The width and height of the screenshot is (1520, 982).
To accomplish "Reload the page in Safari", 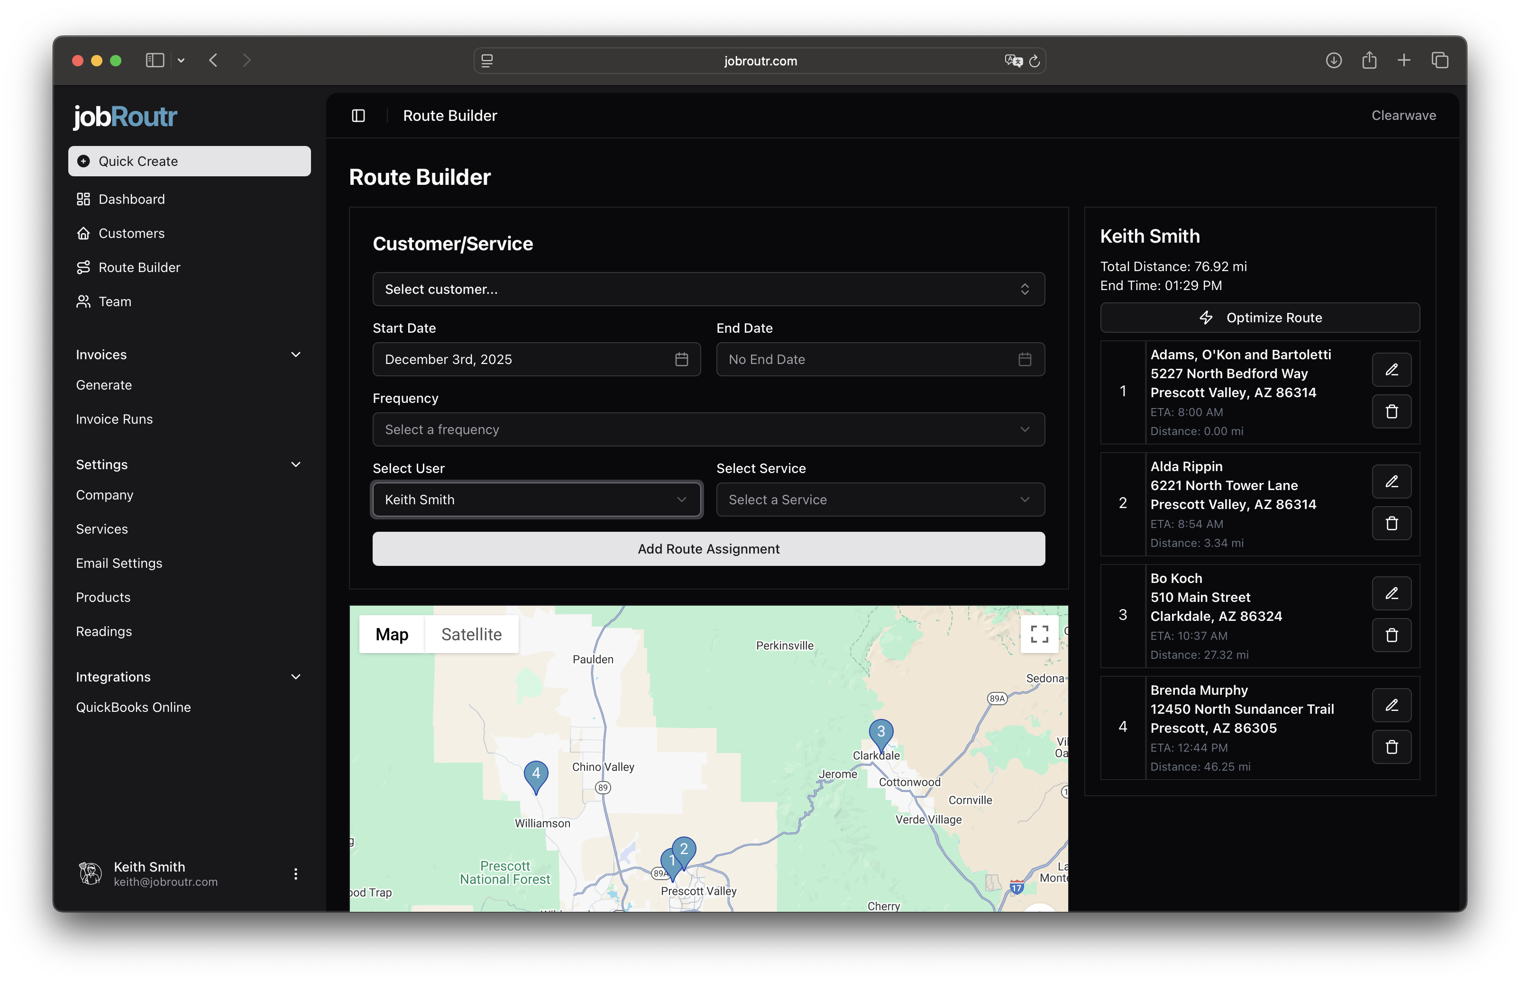I will click(1035, 61).
